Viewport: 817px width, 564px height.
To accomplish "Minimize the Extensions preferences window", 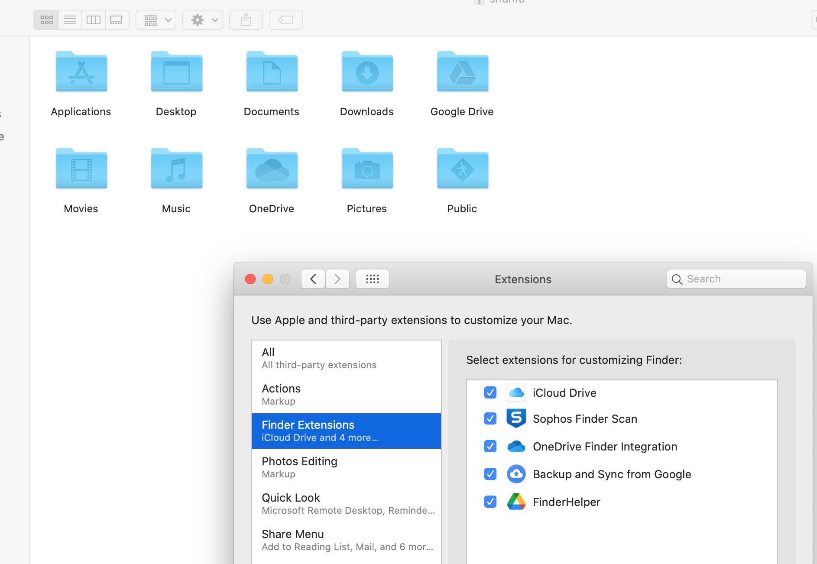I will pyautogui.click(x=268, y=279).
